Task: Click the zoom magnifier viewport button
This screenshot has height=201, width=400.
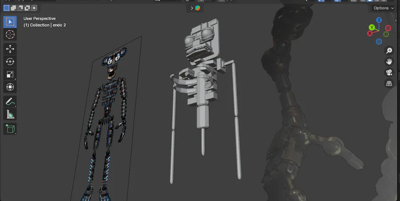Action: click(x=389, y=51)
